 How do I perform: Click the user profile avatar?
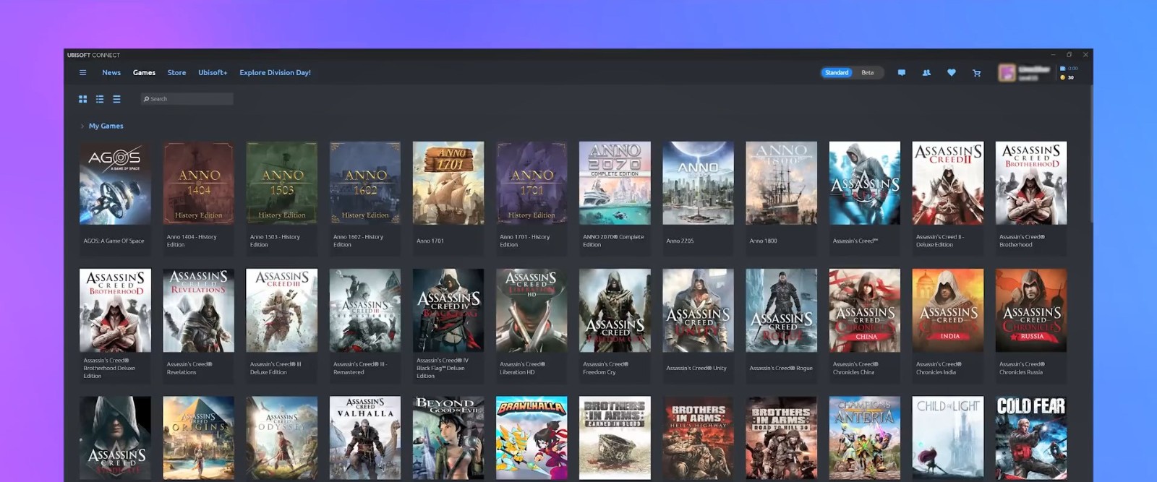pyautogui.click(x=1007, y=73)
